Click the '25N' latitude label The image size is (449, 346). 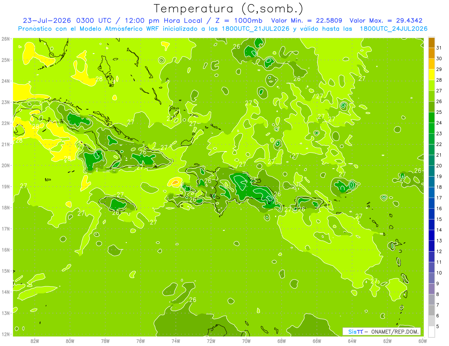pos(5,60)
